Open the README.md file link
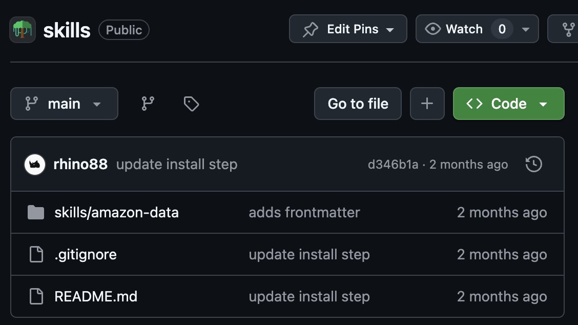 [96, 297]
